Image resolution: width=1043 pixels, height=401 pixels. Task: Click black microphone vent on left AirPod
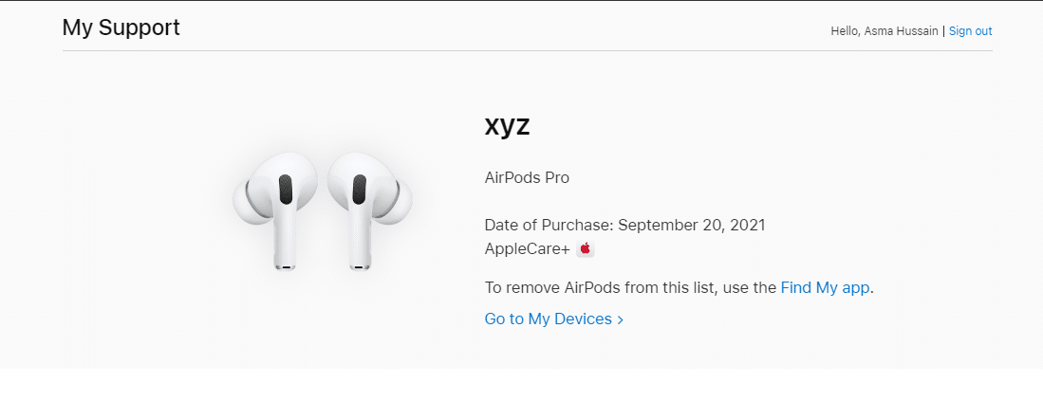[x=286, y=189]
